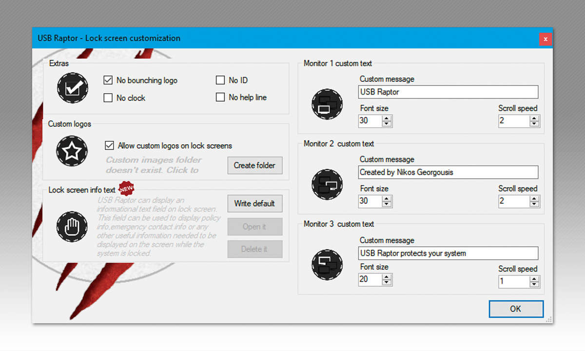The image size is (585, 351).
Task: Close the Lock screen customization dialog
Action: (x=546, y=39)
